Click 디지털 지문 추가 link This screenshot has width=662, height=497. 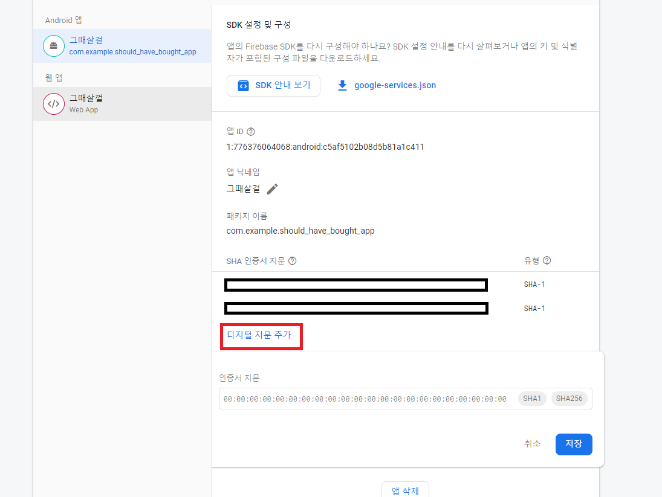259,335
